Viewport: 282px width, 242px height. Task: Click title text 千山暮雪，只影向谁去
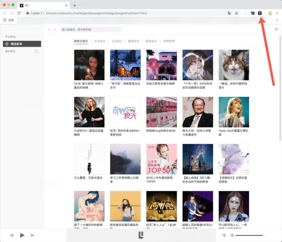[x=88, y=178]
